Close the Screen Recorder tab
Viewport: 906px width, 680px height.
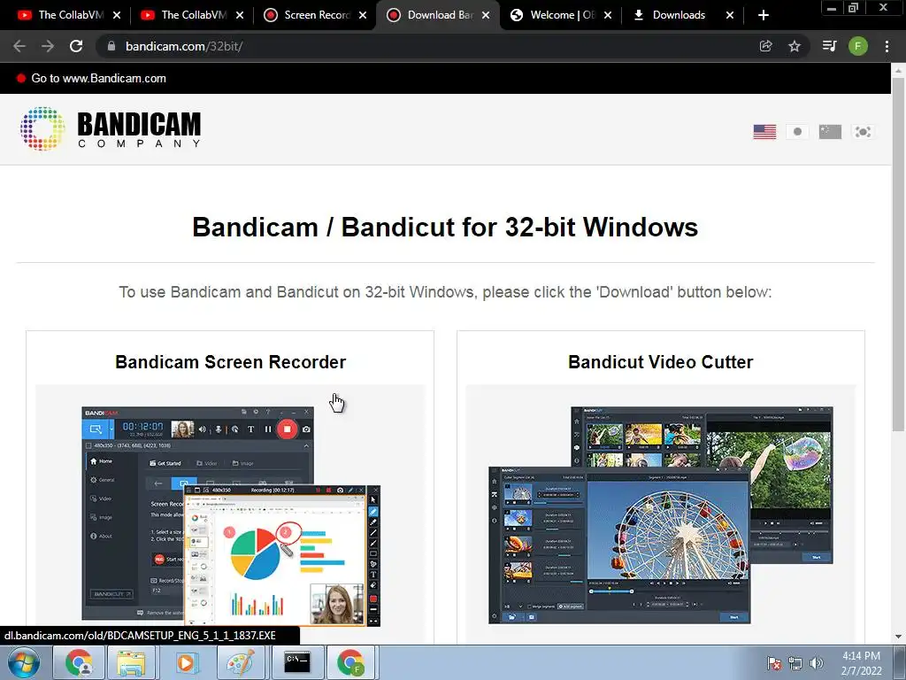tap(362, 15)
